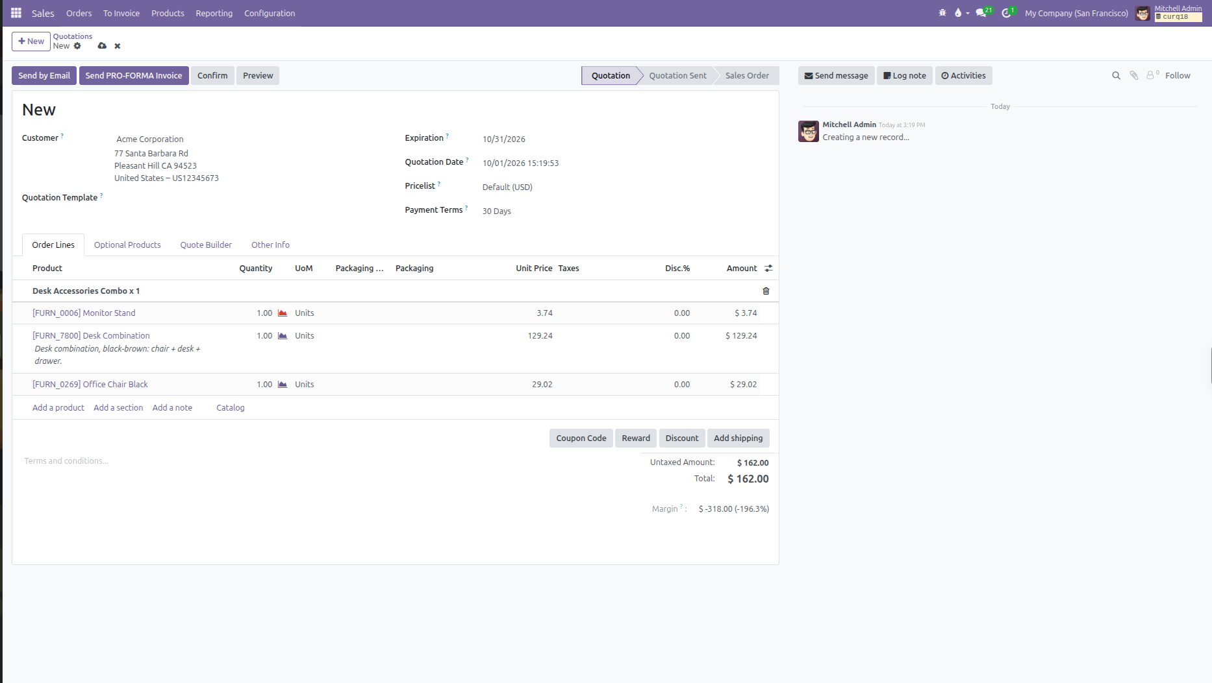Show followers list icon
1212x683 pixels.
tap(1152, 75)
